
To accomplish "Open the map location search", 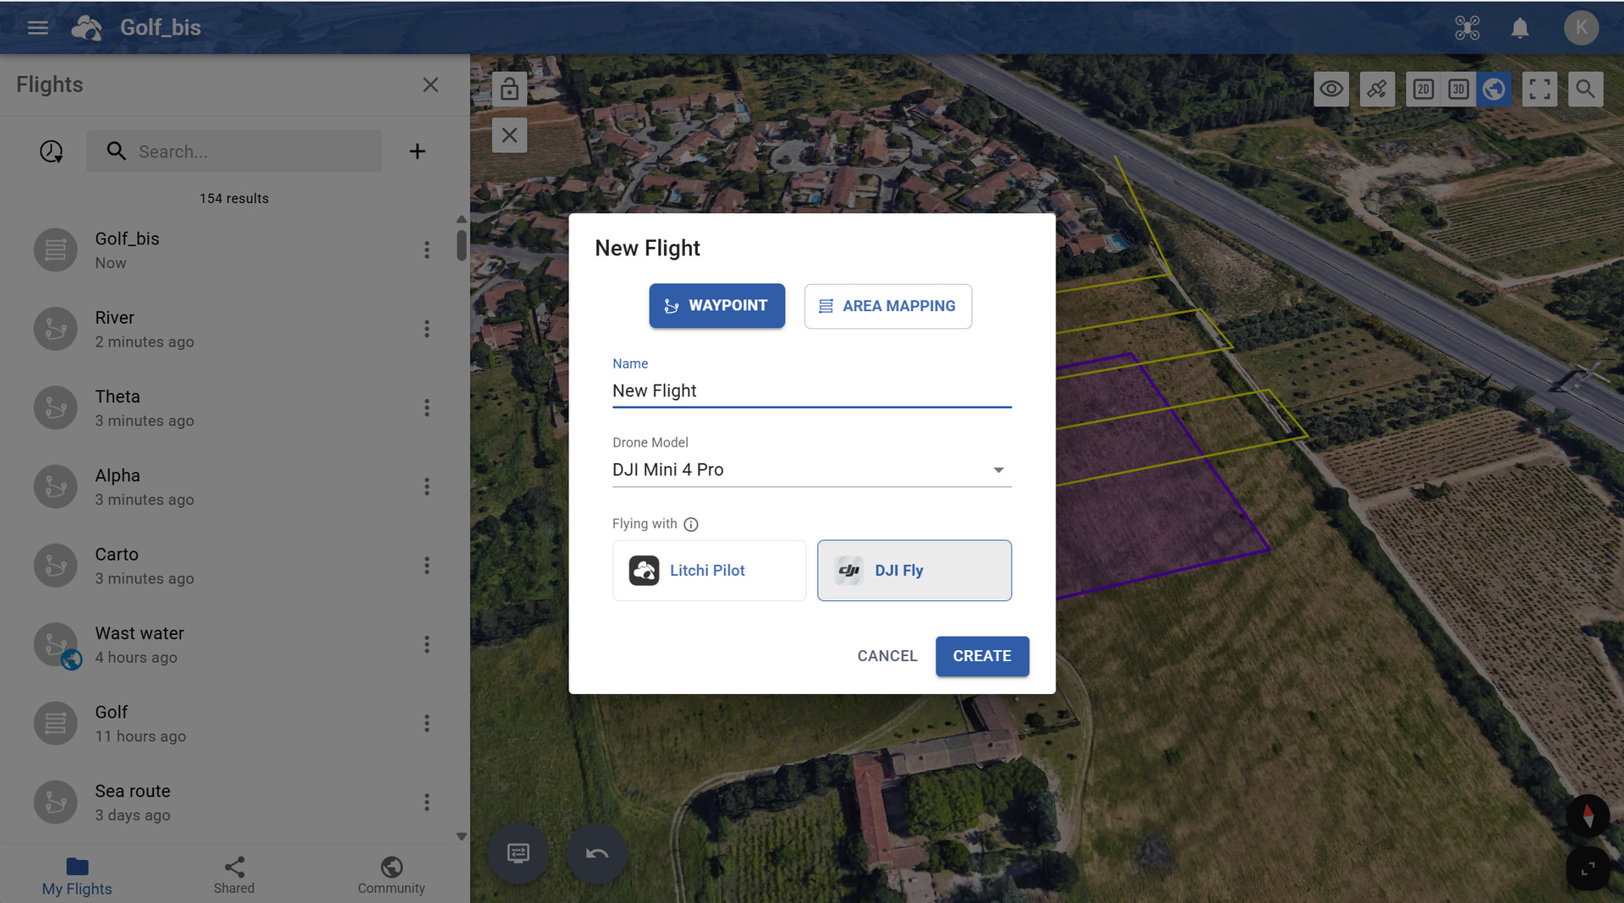I will (x=1585, y=89).
